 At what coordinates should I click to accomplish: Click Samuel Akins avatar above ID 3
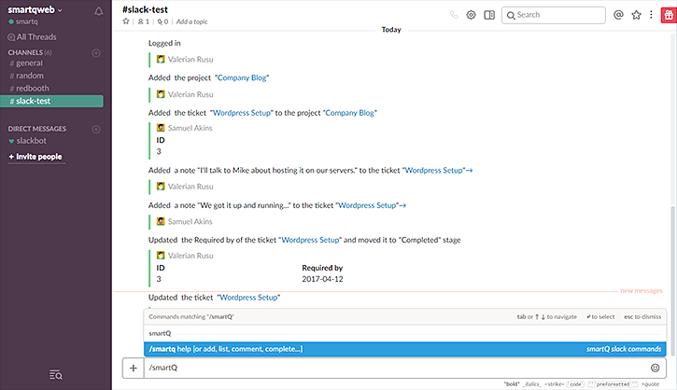[161, 128]
